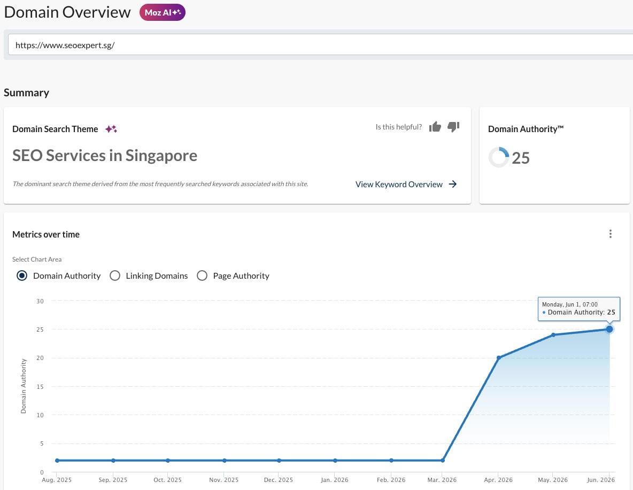Viewport: 633px width, 490px height.
Task: Click the 'Mar. 2026' axis label
Action: click(442, 480)
